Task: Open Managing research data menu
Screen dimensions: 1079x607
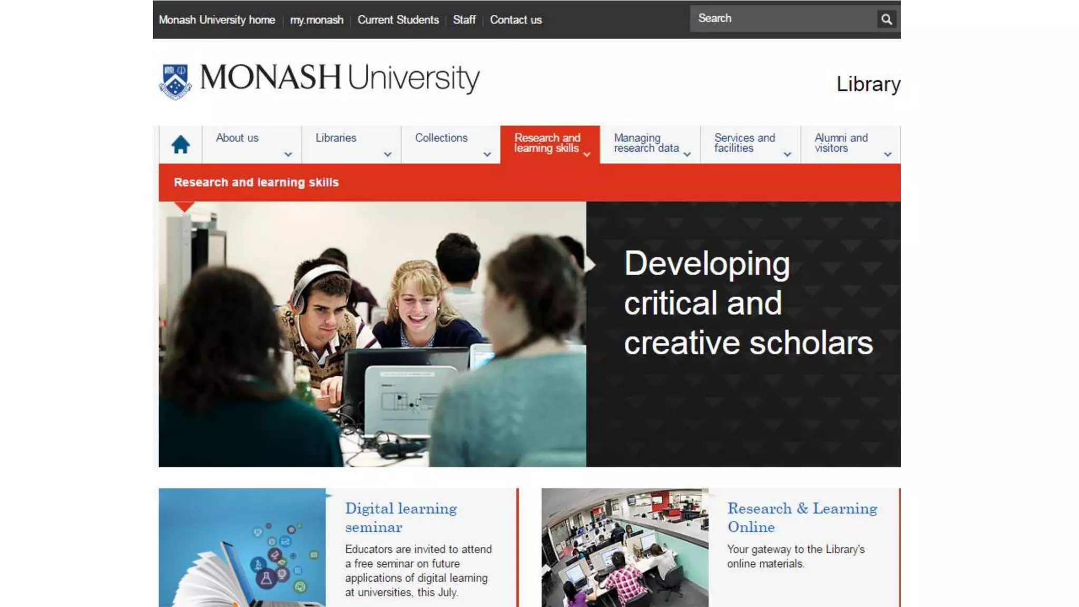Action: (646, 143)
